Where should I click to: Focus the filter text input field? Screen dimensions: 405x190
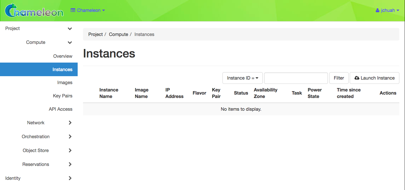point(296,78)
